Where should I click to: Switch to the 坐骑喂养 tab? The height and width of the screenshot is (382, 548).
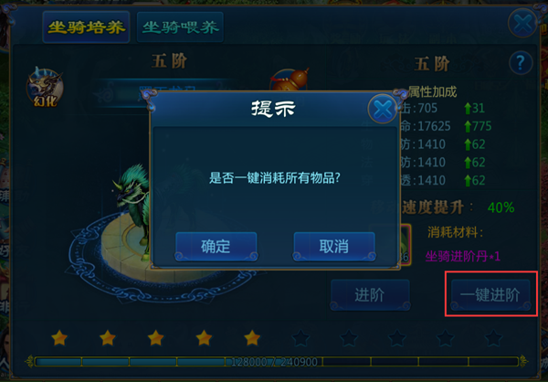(x=180, y=27)
